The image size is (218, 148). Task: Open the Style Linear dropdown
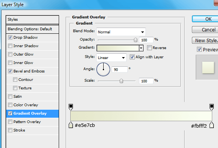111,58
